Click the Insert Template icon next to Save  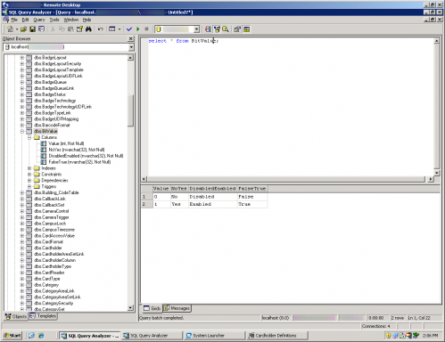41,29
